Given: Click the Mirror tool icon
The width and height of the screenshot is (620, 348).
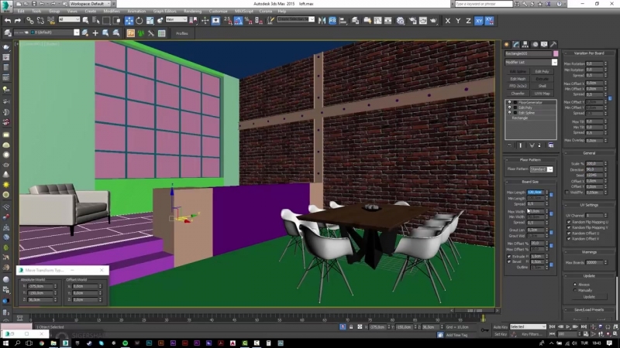Looking at the screenshot, I should tap(322, 21).
